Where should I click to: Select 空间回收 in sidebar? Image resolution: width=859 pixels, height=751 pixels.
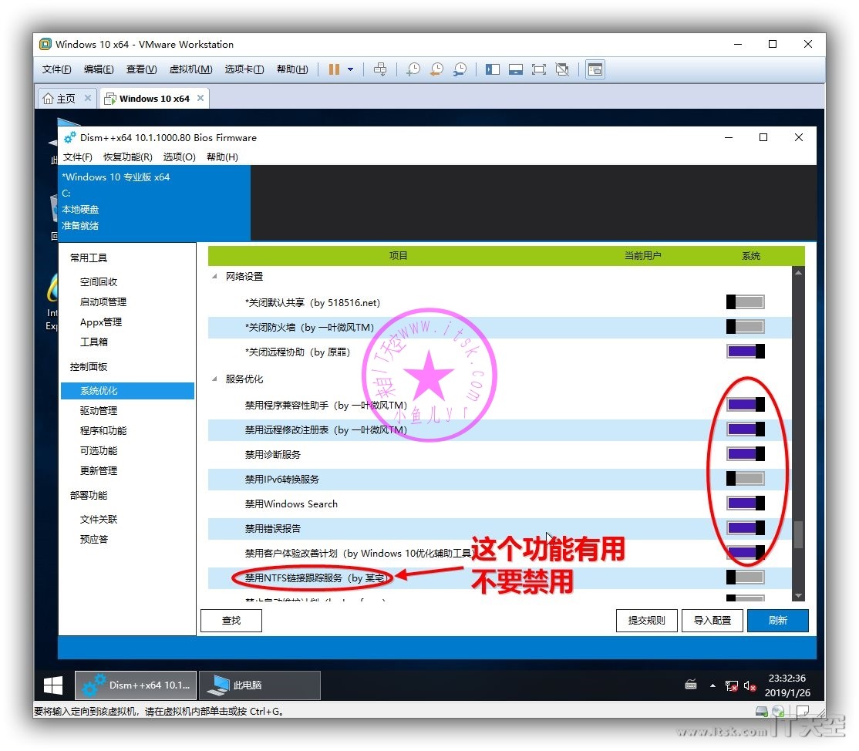pyautogui.click(x=99, y=282)
